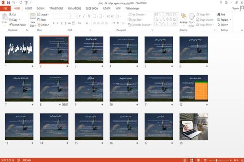
Task: Click Sign in link
Action: [x=235, y=9]
